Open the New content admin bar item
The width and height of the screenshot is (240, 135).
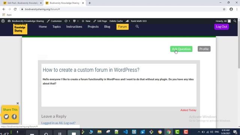pyautogui.click(x=86, y=21)
